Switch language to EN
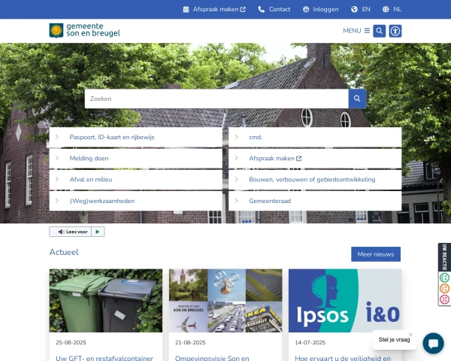Viewport: 451px width, 361px height. [366, 10]
